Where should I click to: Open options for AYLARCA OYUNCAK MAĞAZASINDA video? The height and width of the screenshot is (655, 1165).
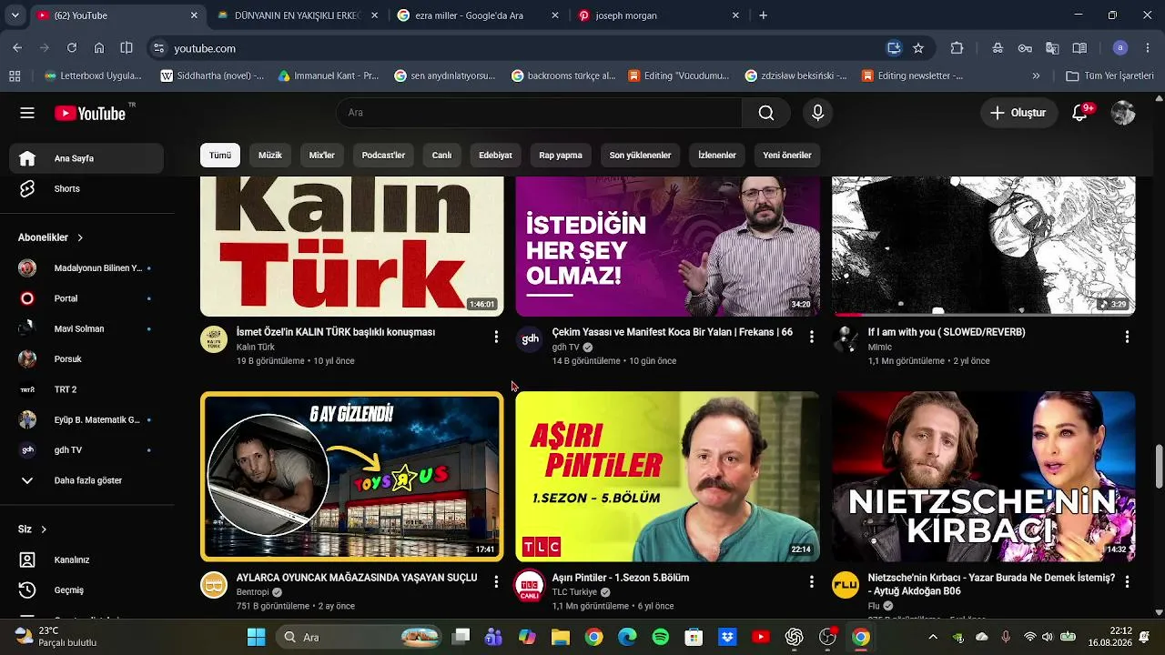click(x=496, y=581)
